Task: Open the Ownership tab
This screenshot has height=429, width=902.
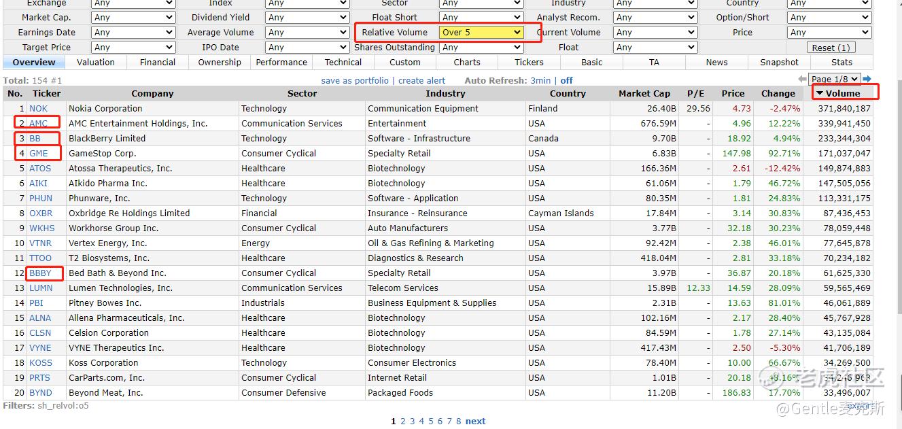Action: coord(220,62)
